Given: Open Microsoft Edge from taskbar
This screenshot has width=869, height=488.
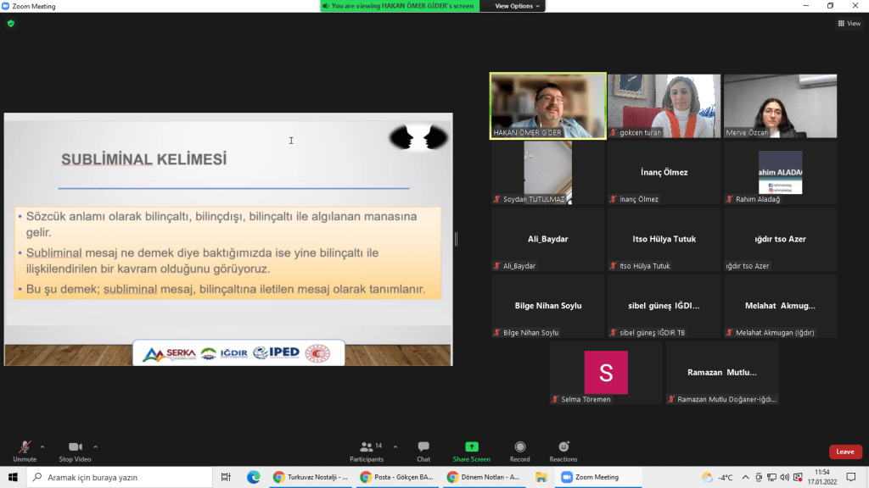Looking at the screenshot, I should point(255,477).
